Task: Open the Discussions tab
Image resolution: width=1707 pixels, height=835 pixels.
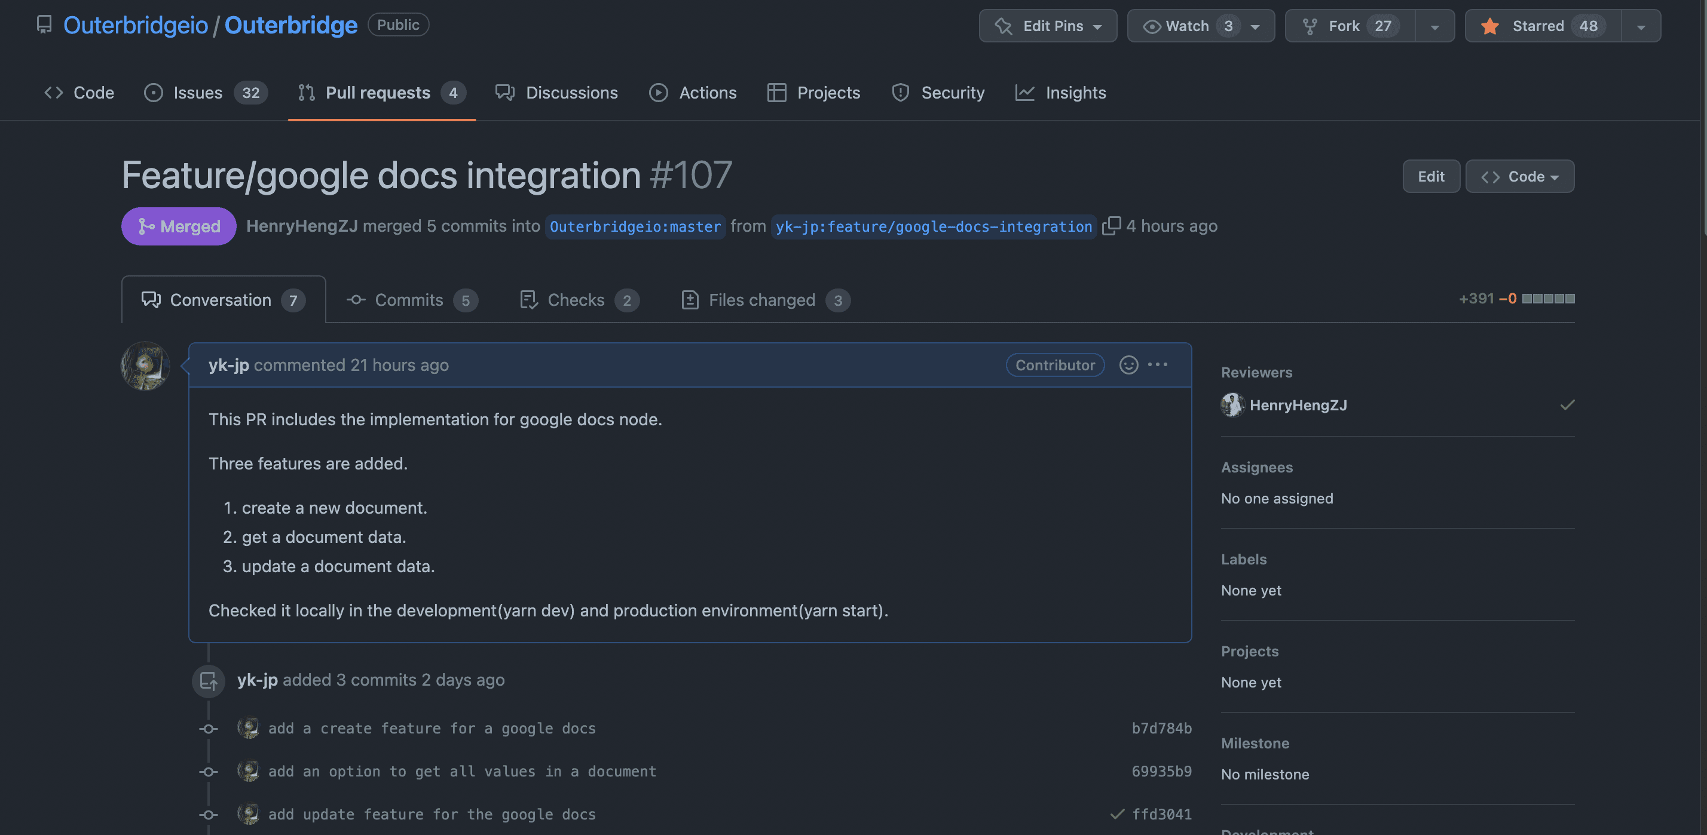Action: (x=556, y=93)
